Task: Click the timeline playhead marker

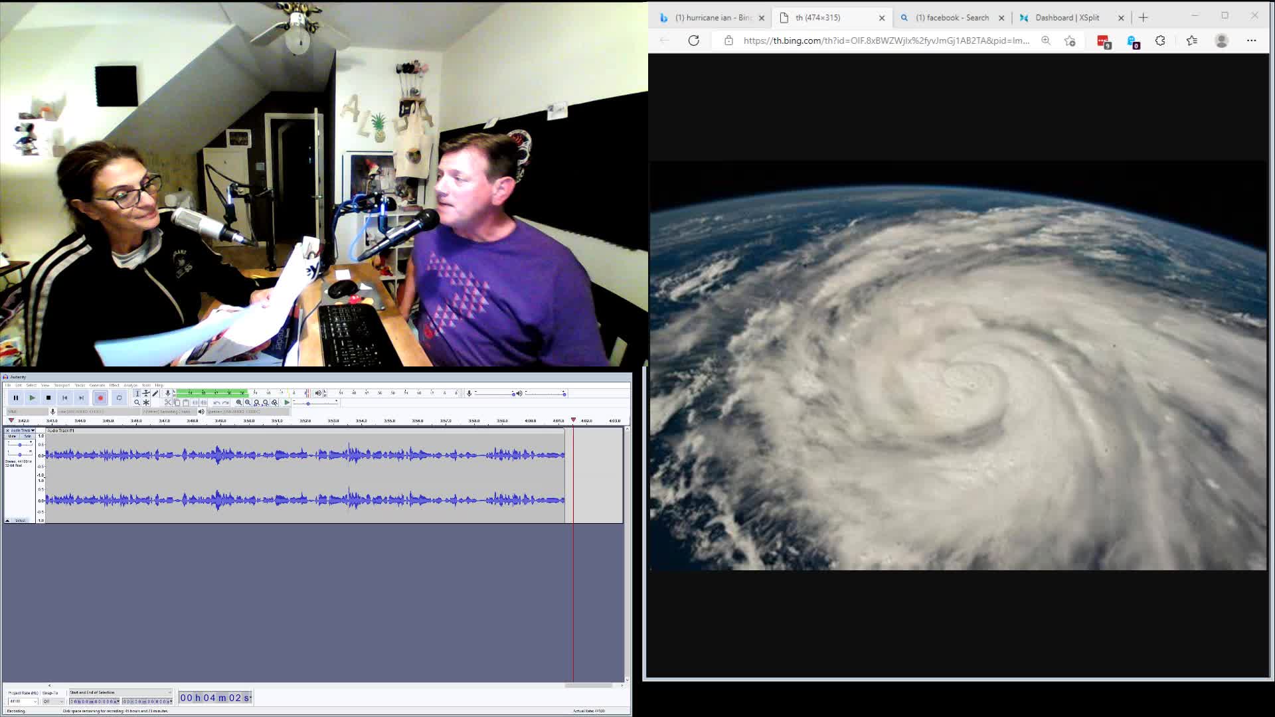Action: [574, 420]
